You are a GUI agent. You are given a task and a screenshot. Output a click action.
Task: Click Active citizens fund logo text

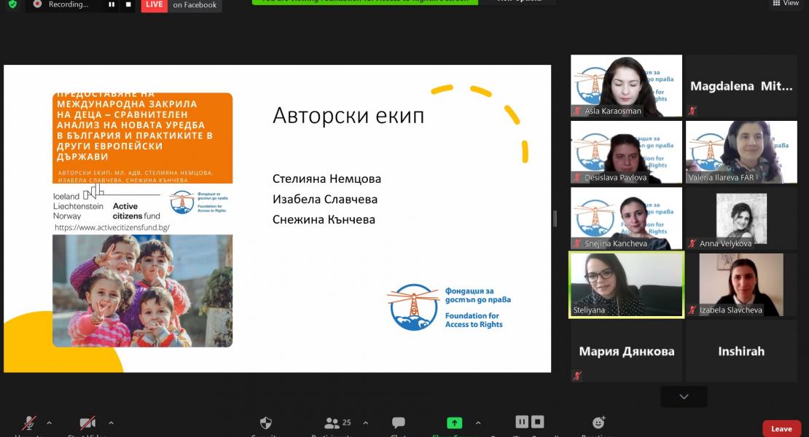tap(136, 210)
